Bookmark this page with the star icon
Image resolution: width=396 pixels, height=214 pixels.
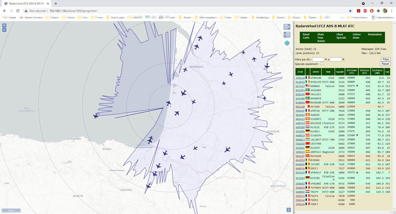[x=350, y=11]
